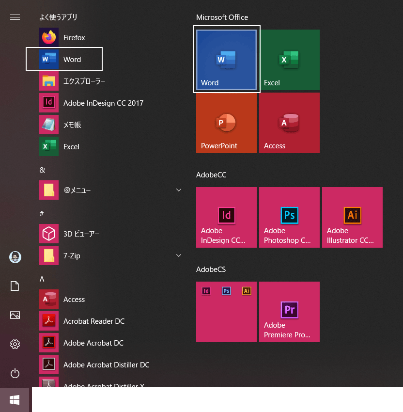
Task: Launch the Adobe Illustrator CC tile
Action: click(352, 217)
